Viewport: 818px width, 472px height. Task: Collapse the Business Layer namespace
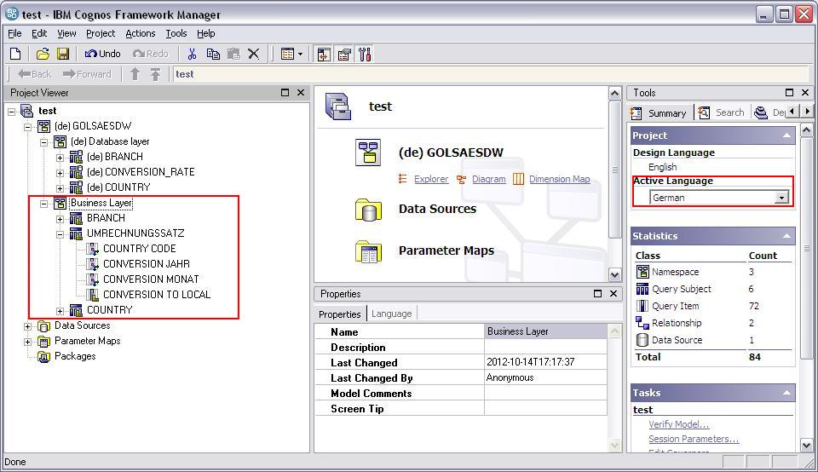click(43, 203)
